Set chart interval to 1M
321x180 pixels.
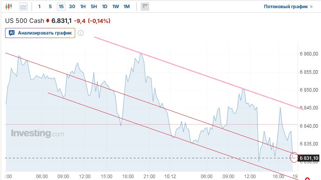tap(127, 7)
